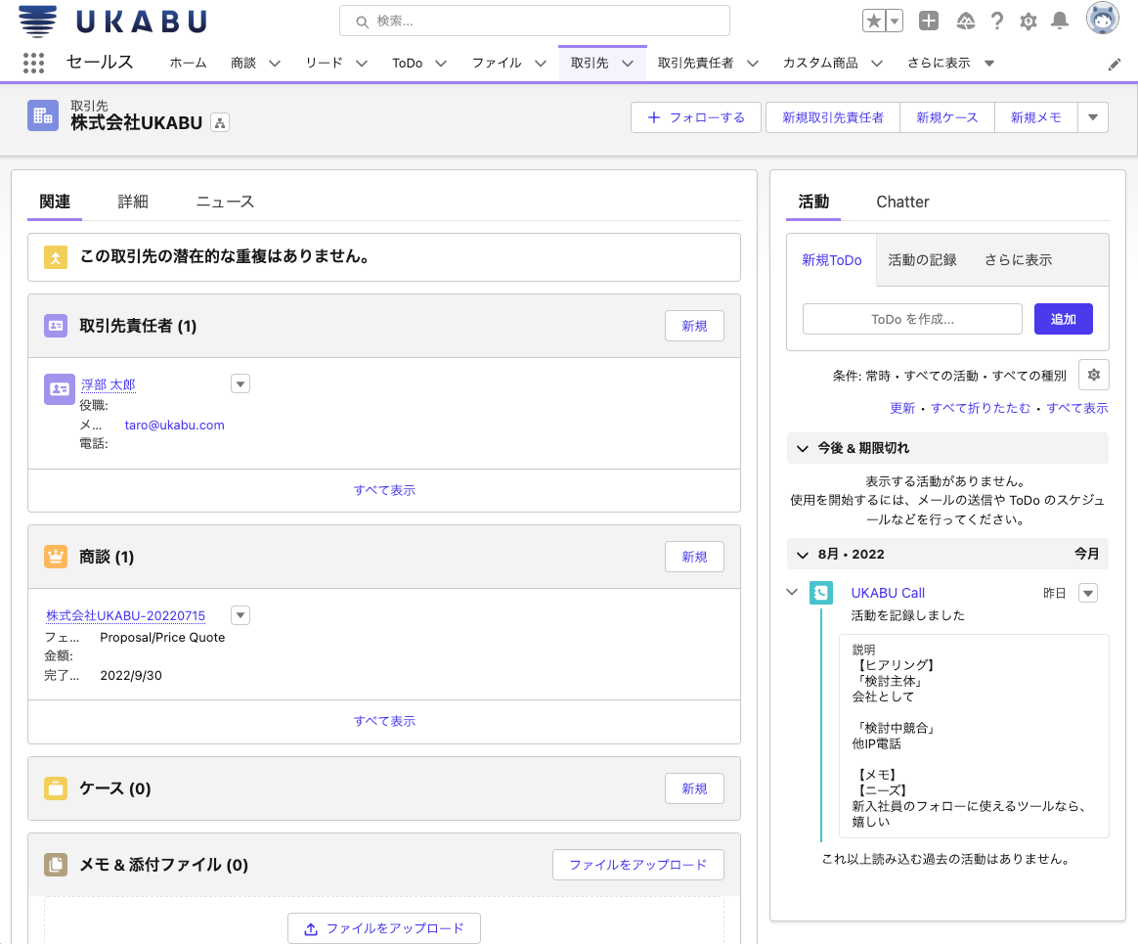Click the ToDo を作成 input field
This screenshot has height=944, width=1138.
(911, 319)
